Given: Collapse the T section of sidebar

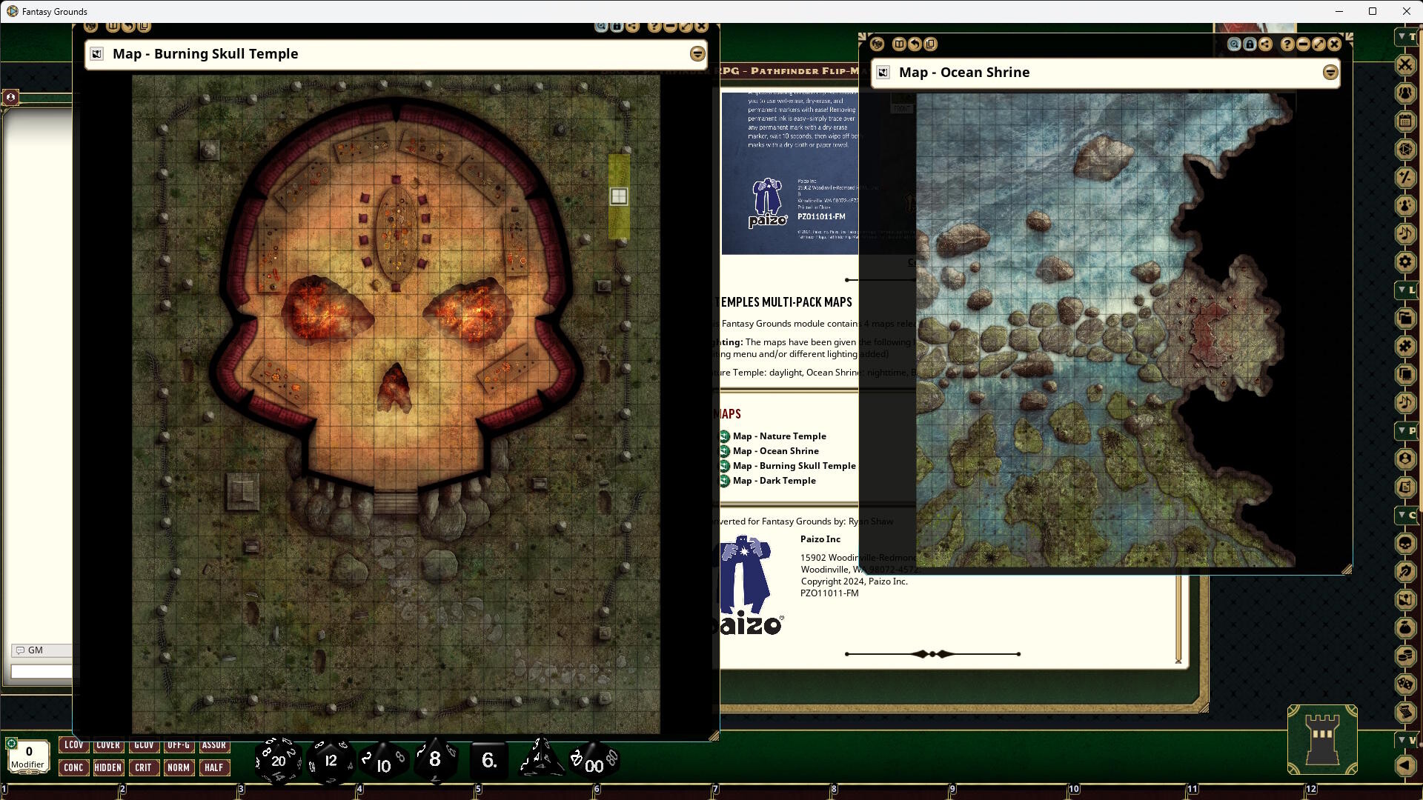Looking at the screenshot, I should click(1406, 36).
